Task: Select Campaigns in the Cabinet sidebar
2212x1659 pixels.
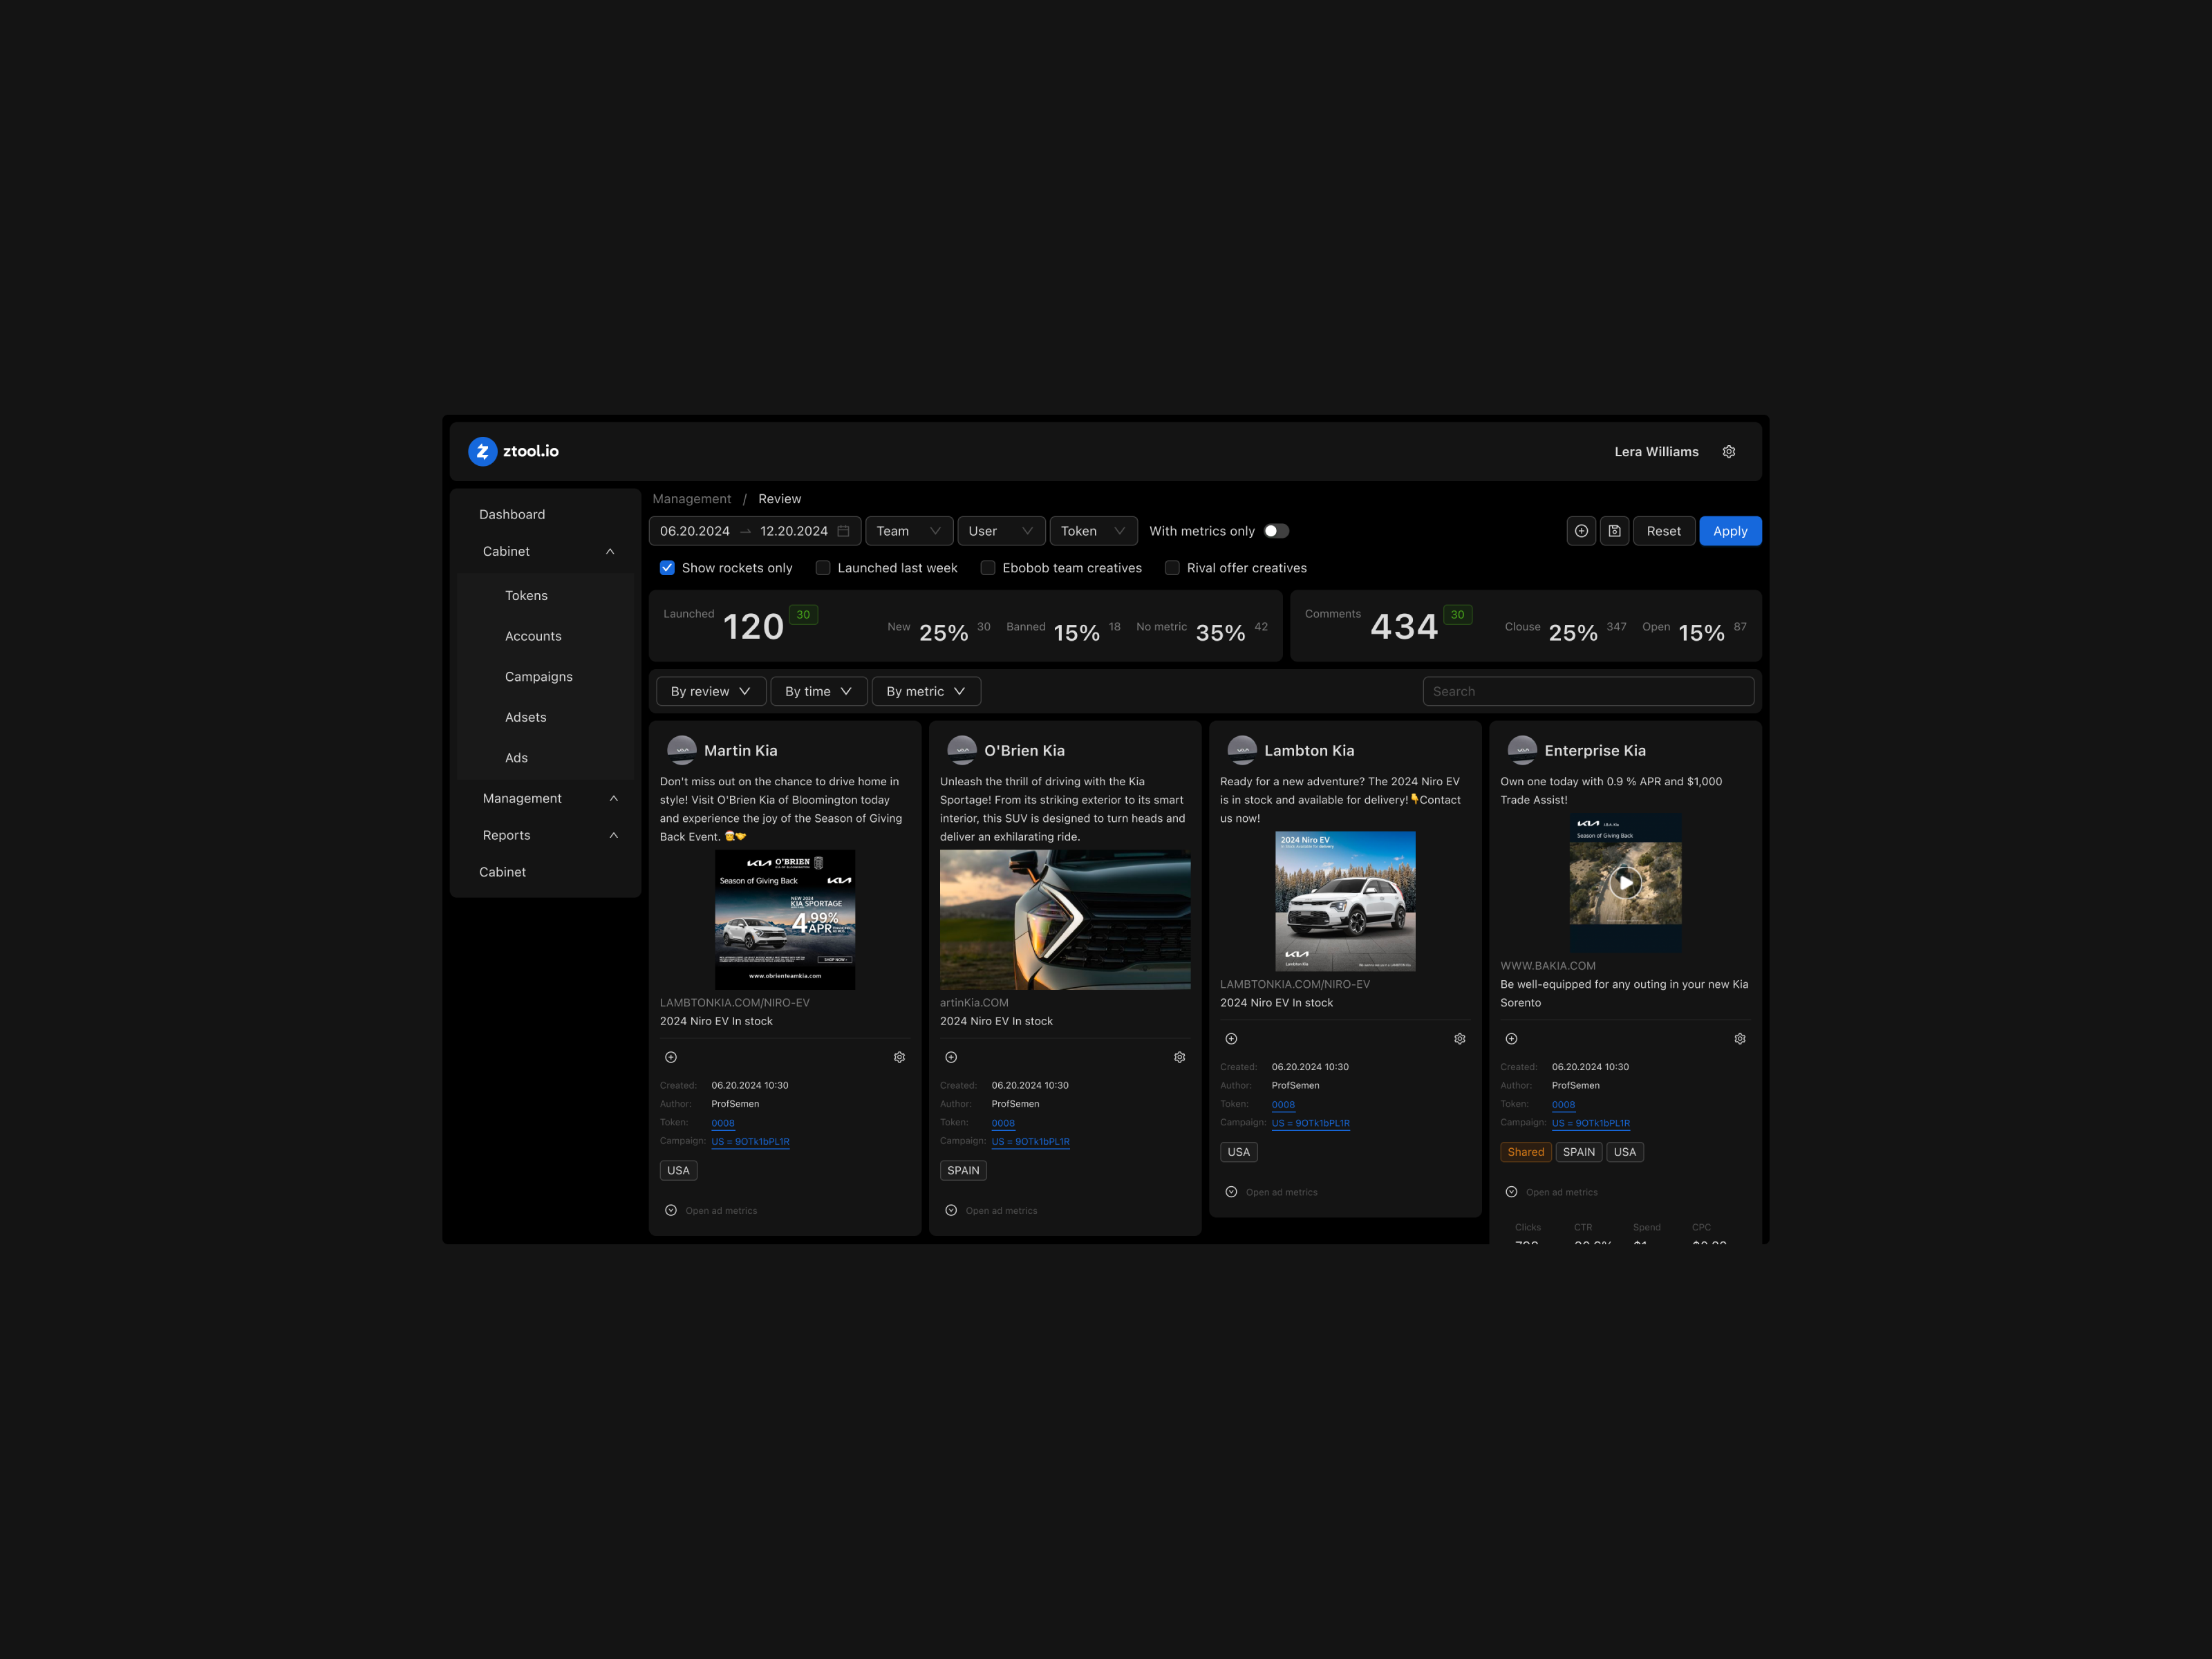Action: tap(538, 676)
